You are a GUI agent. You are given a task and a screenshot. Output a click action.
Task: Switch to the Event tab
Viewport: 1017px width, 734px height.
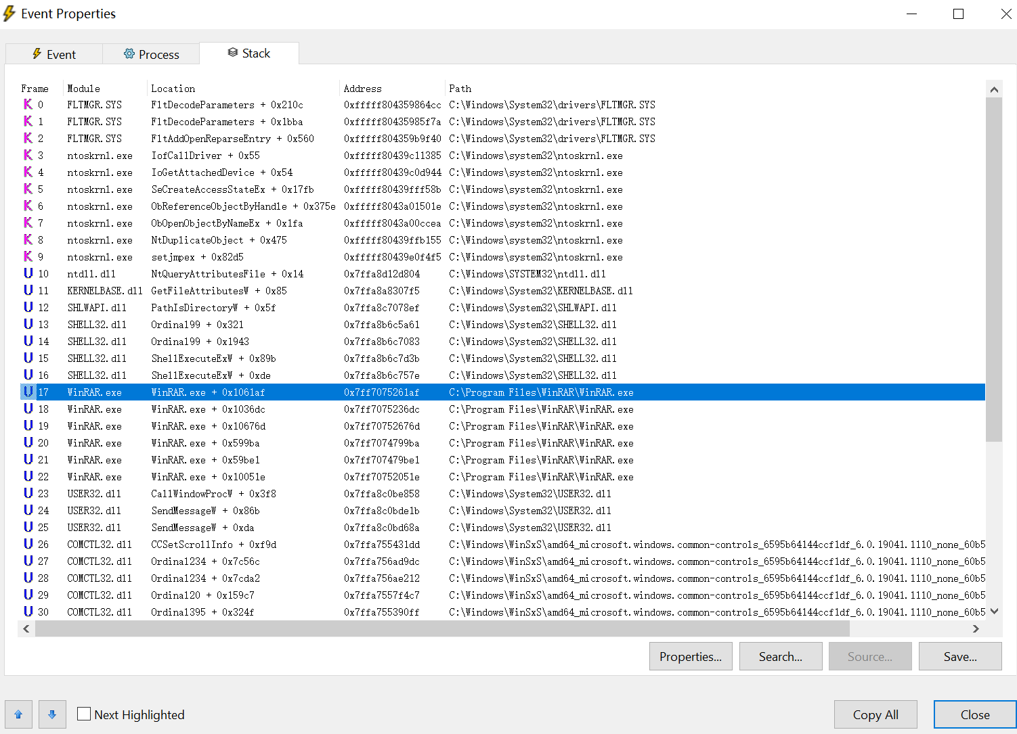click(x=54, y=54)
